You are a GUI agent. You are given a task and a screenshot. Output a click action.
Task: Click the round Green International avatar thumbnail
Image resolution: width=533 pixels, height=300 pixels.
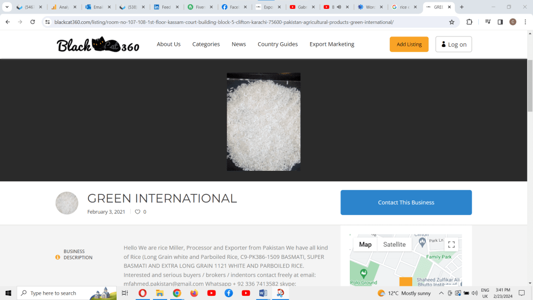[67, 203]
